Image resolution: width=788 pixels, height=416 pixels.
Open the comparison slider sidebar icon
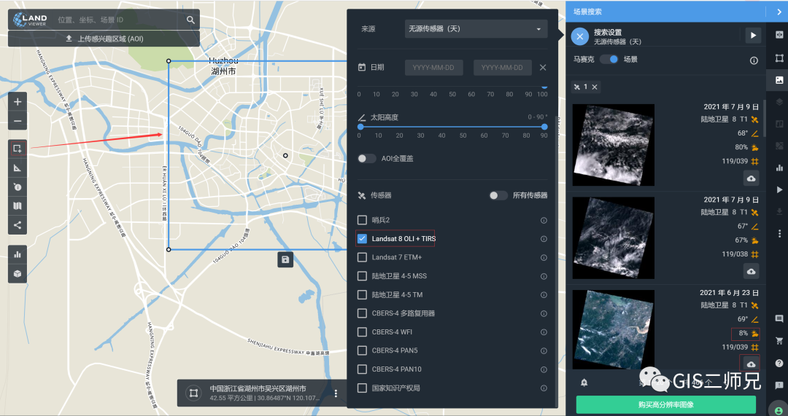pos(779,35)
